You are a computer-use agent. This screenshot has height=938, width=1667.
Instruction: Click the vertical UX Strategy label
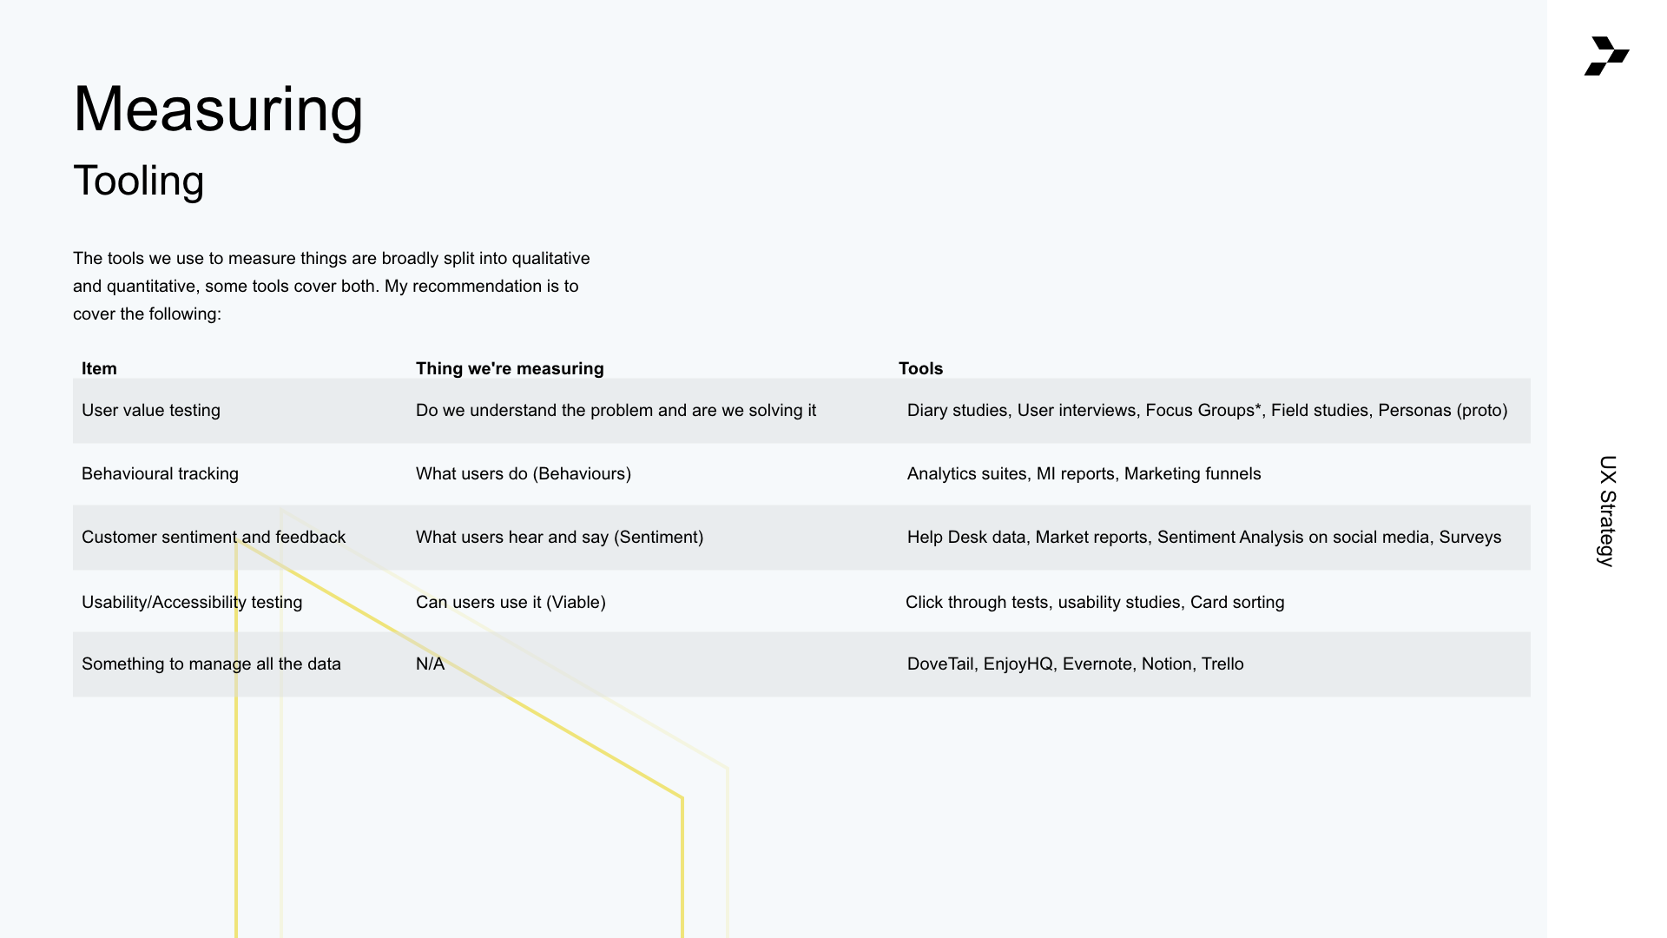click(x=1607, y=511)
